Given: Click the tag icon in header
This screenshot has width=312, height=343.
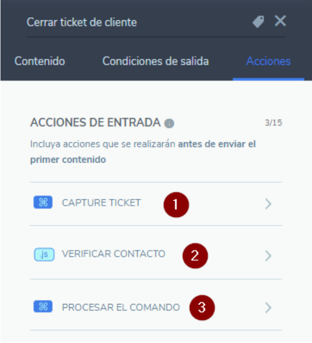Looking at the screenshot, I should [x=258, y=22].
